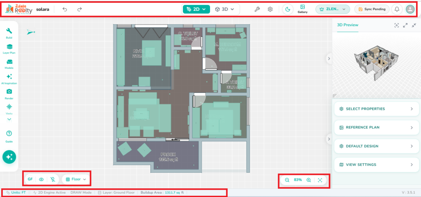Click the floating AI sparkle button
Image resolution: width=421 pixels, height=197 pixels.
coord(9,157)
